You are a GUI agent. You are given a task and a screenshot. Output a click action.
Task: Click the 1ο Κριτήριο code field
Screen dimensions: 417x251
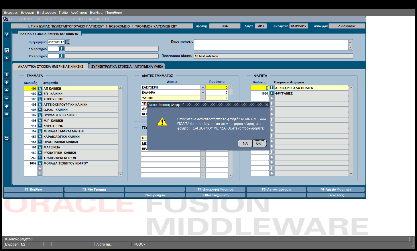[53, 49]
